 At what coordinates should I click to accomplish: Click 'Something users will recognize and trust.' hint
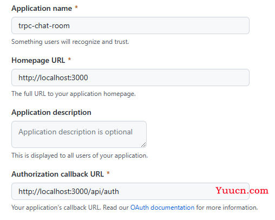70,42
